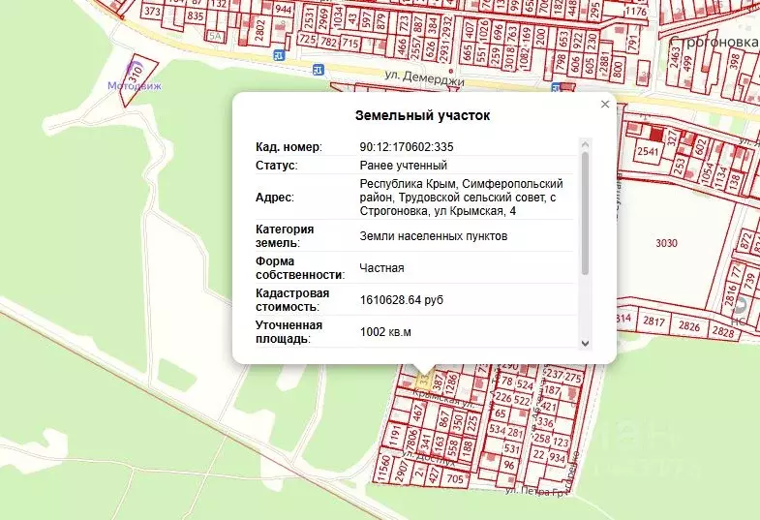Select parcel 1560 on the map
760x520 pixels.
click(x=384, y=468)
